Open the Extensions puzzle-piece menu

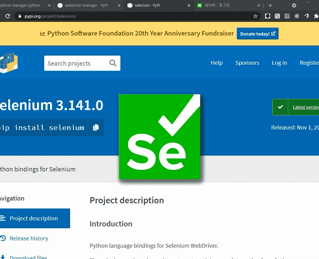tap(316, 16)
